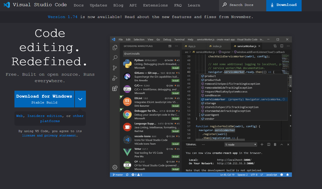Split the terminal with the split icon
Screen dimensions: 322x189
coord(269,144)
